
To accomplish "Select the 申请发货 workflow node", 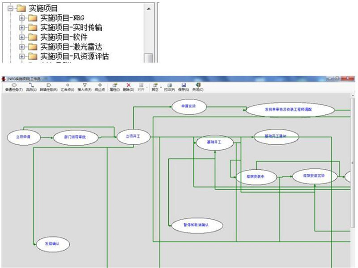I will coord(189,106).
